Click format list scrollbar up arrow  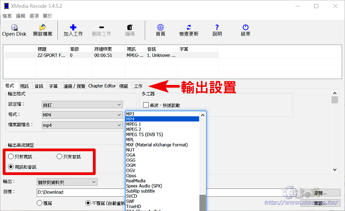(203, 115)
